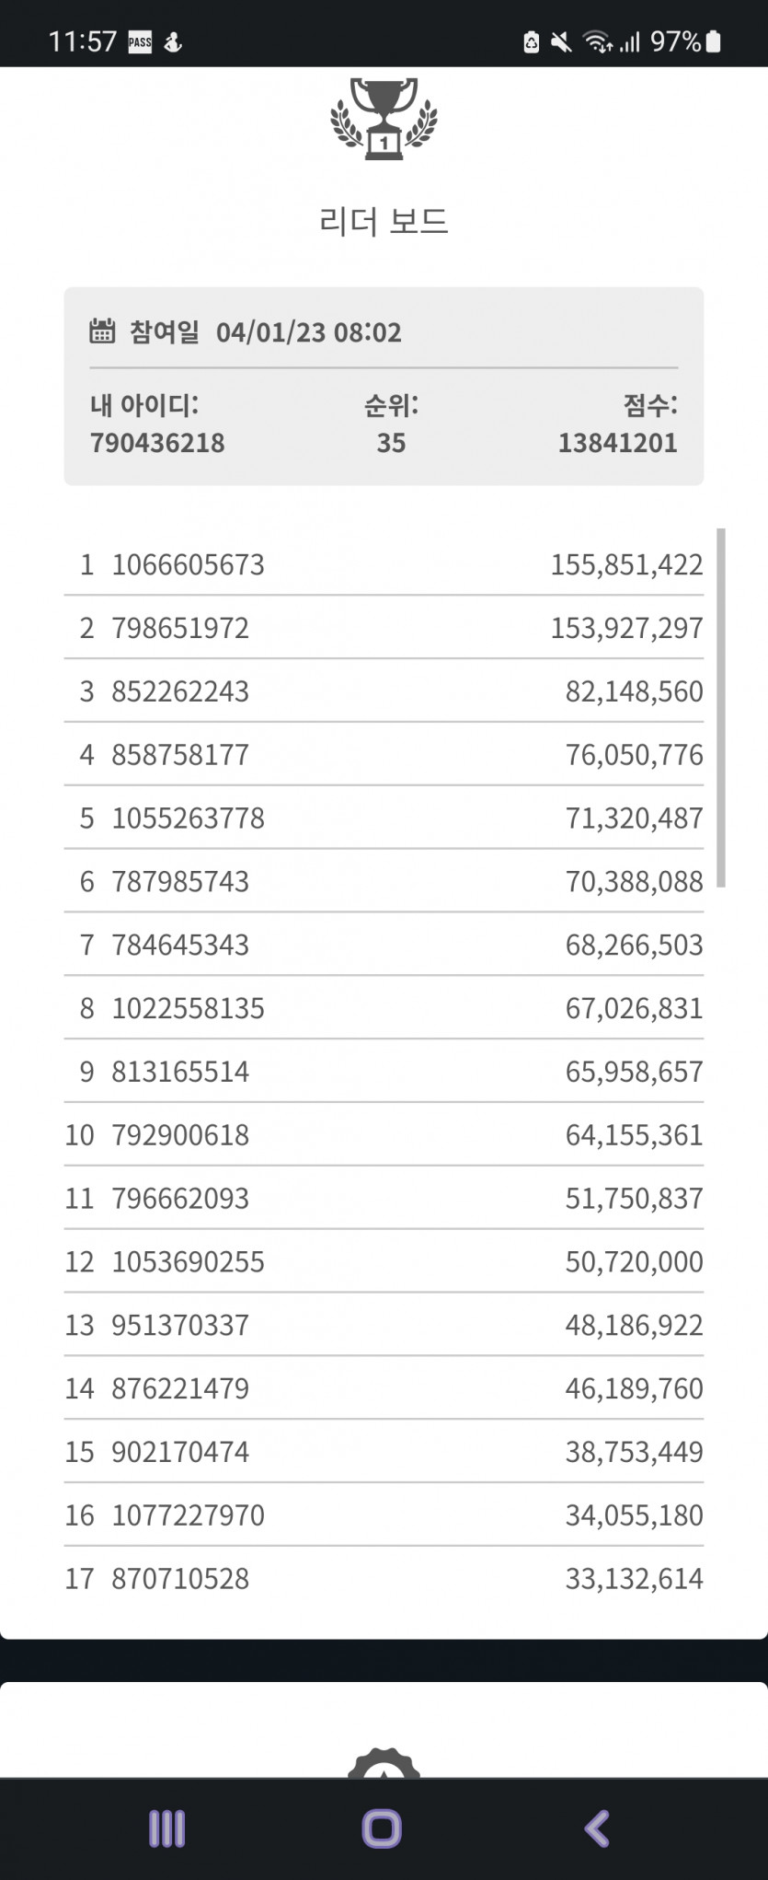The width and height of the screenshot is (768, 1880).
Task: Tap my score 13841201
Action: [x=618, y=443]
